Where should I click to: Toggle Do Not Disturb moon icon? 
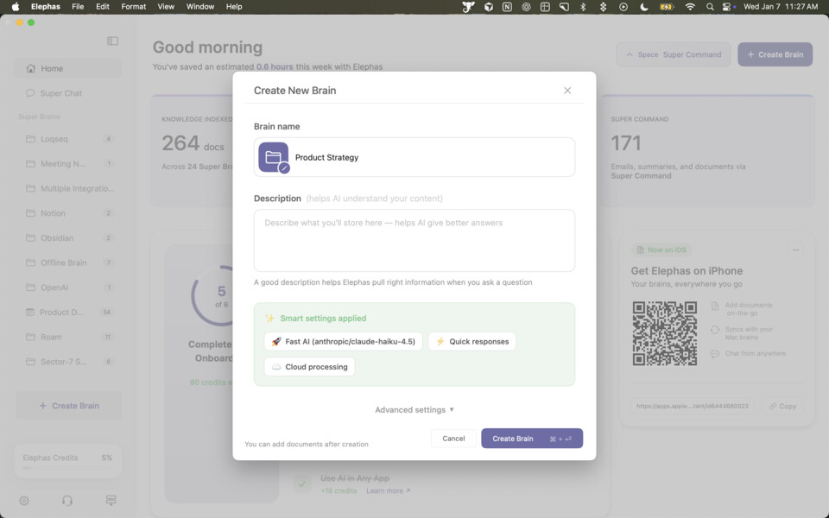(644, 7)
